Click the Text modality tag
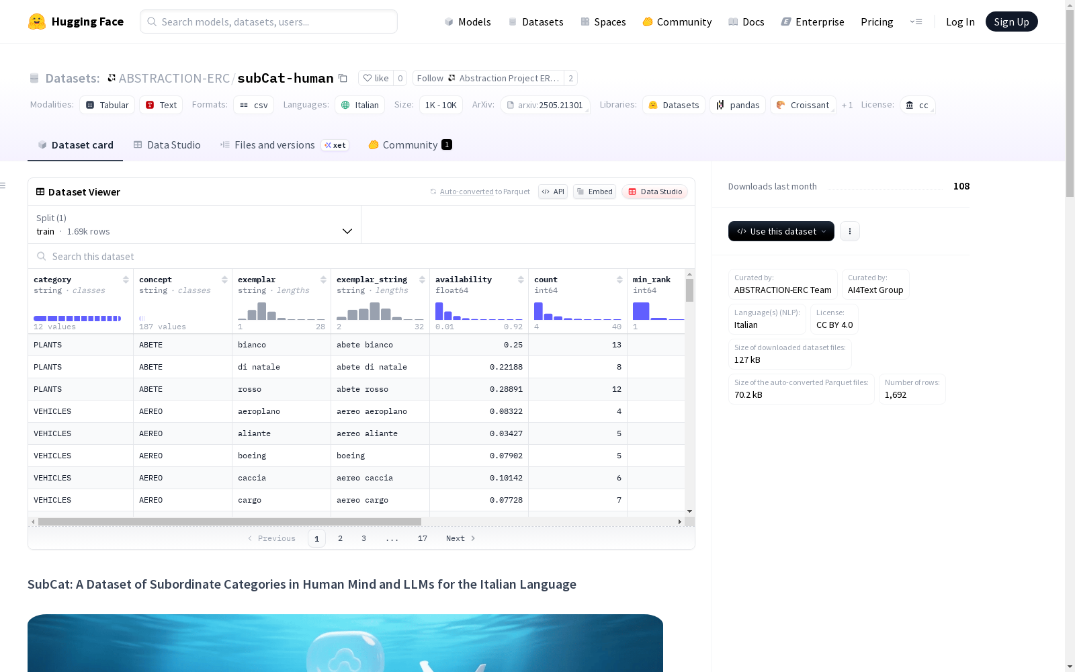The image size is (1075, 672). click(x=161, y=105)
